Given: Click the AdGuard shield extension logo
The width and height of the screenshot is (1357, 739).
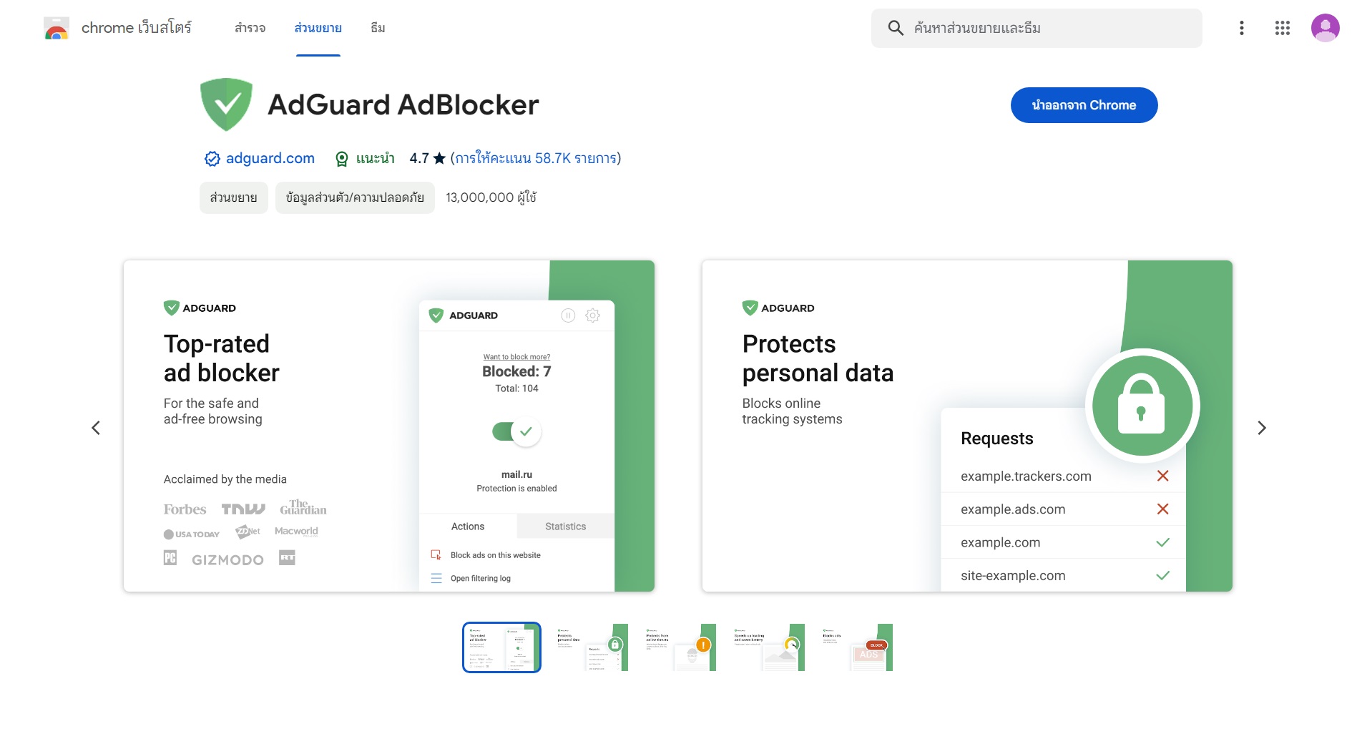Looking at the screenshot, I should click(226, 104).
